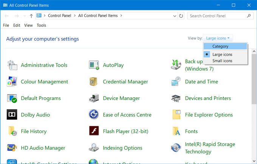Open the Indexing Options icon
This screenshot has width=257, height=164.
(x=94, y=147)
